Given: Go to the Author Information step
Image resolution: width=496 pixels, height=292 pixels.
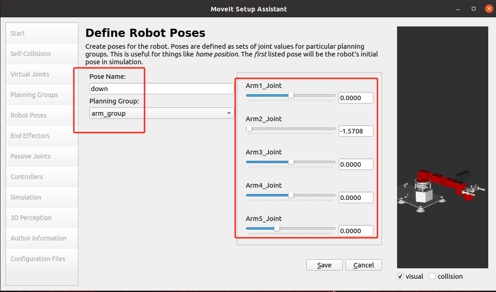Looking at the screenshot, I should (x=42, y=238).
